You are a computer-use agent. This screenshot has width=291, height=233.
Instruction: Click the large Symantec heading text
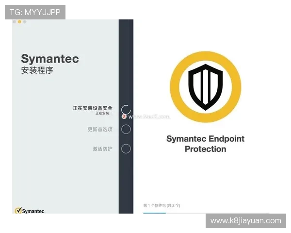coord(49,59)
